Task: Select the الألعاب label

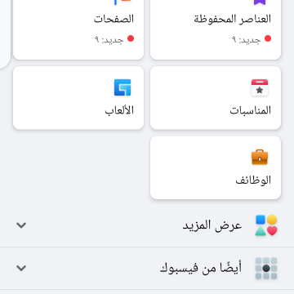Action: [119, 110]
